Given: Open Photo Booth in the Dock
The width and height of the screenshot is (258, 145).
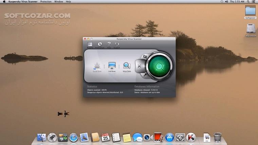Looking at the screenshot, I should tap(159, 137).
